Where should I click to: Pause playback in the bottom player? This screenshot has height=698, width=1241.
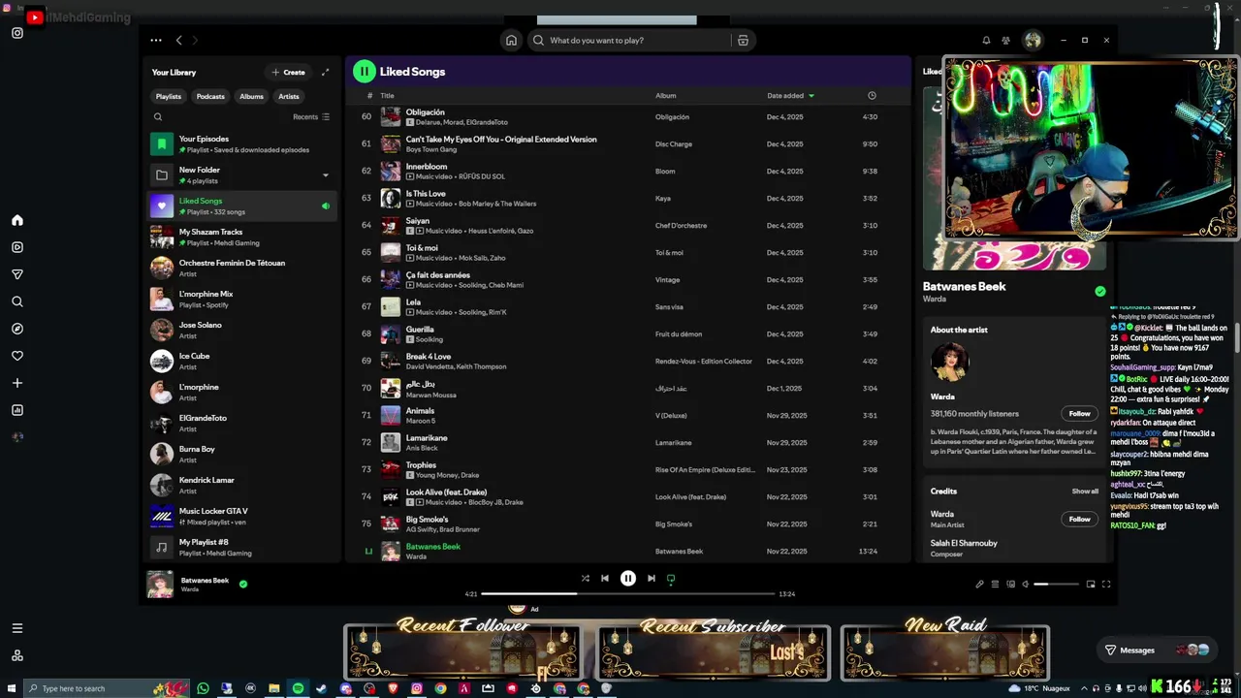click(x=628, y=579)
